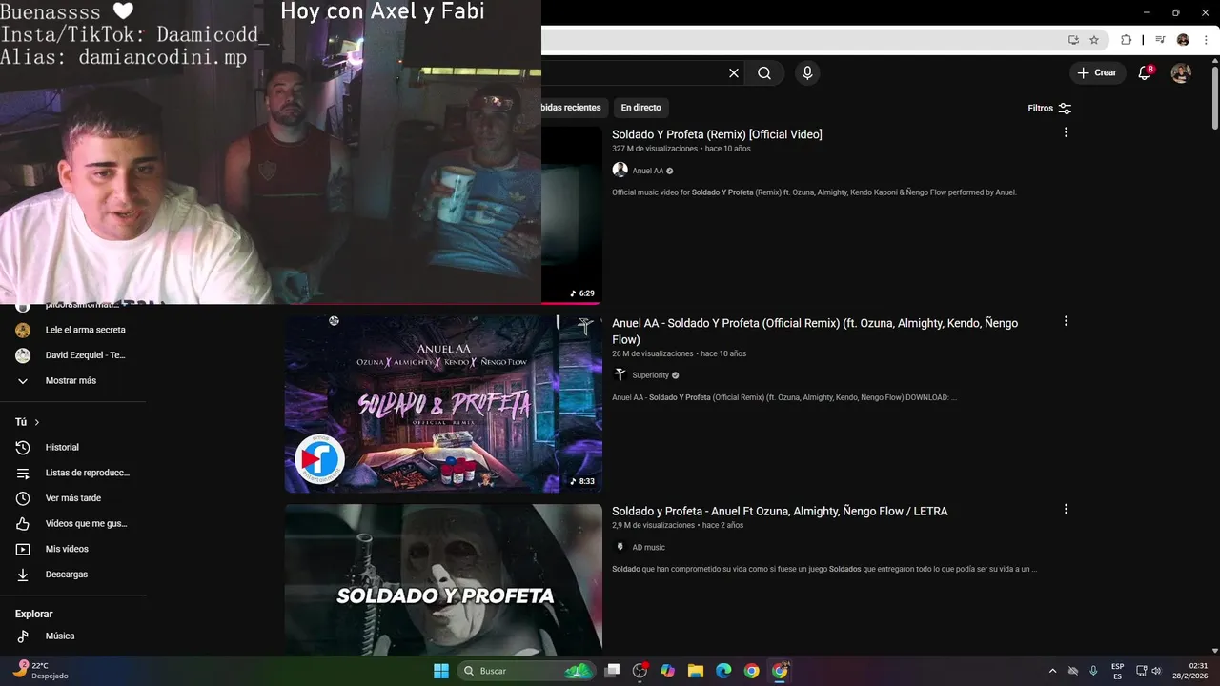Bookmark this page with star icon
The height and width of the screenshot is (686, 1220).
point(1094,40)
